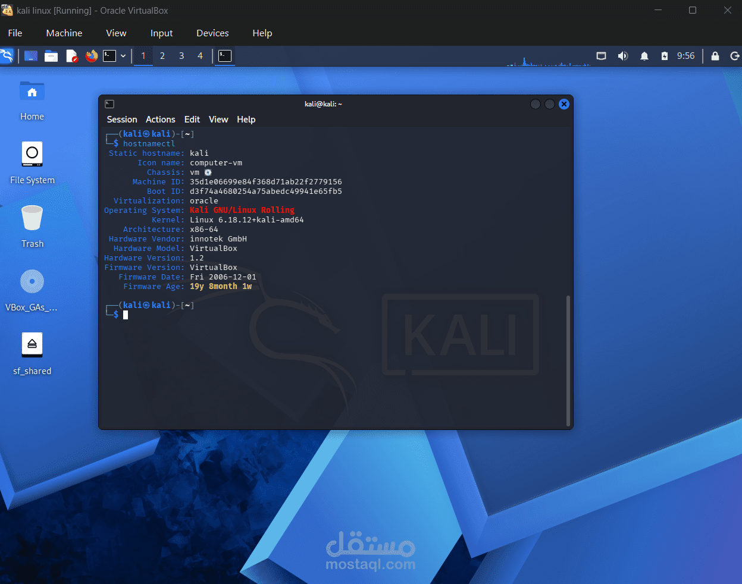This screenshot has height=584, width=742.
Task: Maximize the VirtualBox window
Action: pyautogui.click(x=693, y=10)
